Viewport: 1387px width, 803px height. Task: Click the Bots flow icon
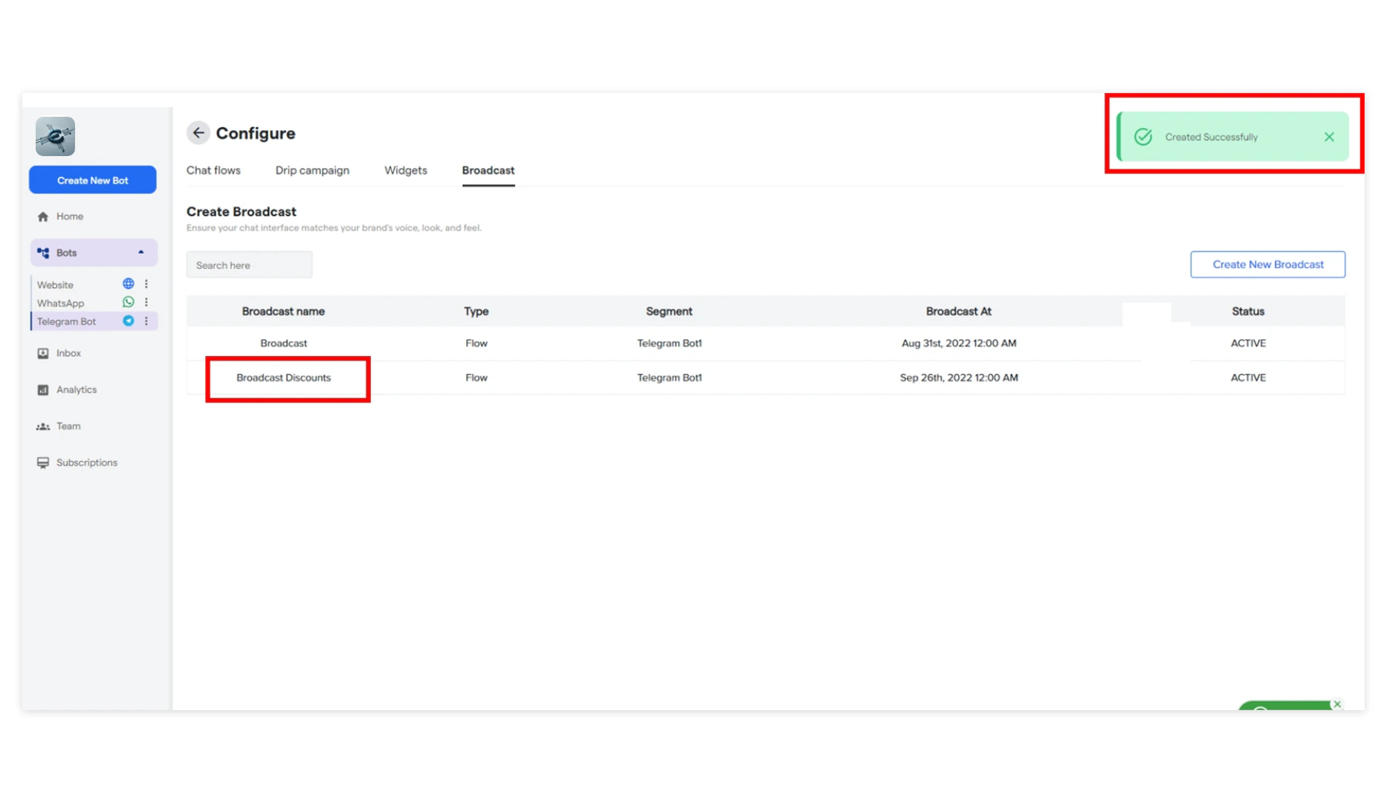[x=43, y=253]
